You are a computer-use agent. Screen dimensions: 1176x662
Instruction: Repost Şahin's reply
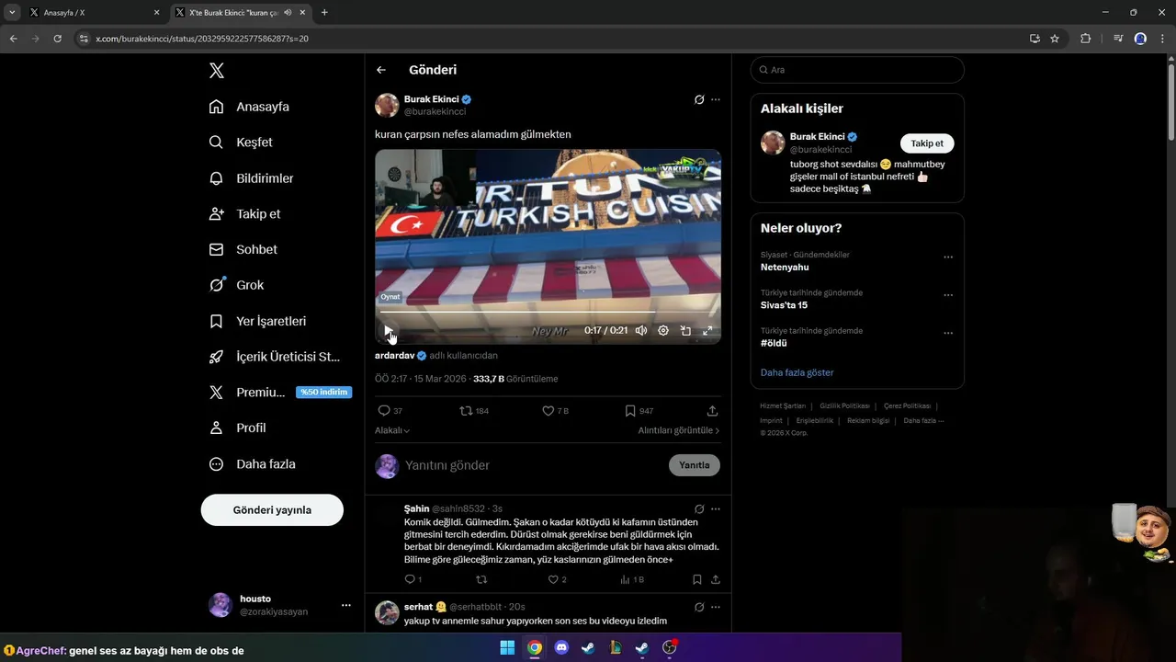pyautogui.click(x=481, y=579)
